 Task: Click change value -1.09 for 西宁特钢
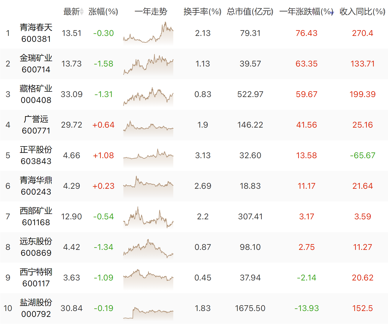[x=103, y=278]
